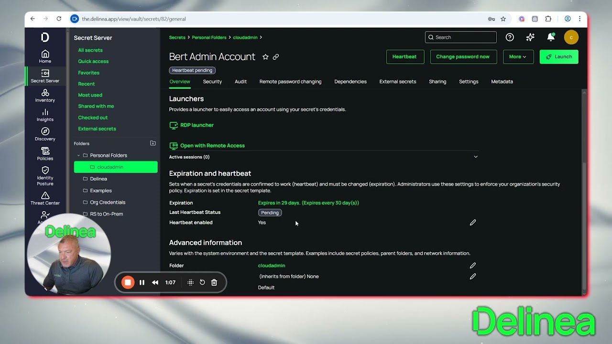Open AI sparkle assistant icon
Image resolution: width=612 pixels, height=344 pixels.
coord(530,37)
